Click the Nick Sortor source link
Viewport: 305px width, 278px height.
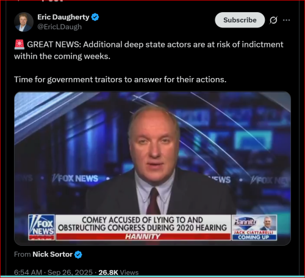[x=52, y=254]
